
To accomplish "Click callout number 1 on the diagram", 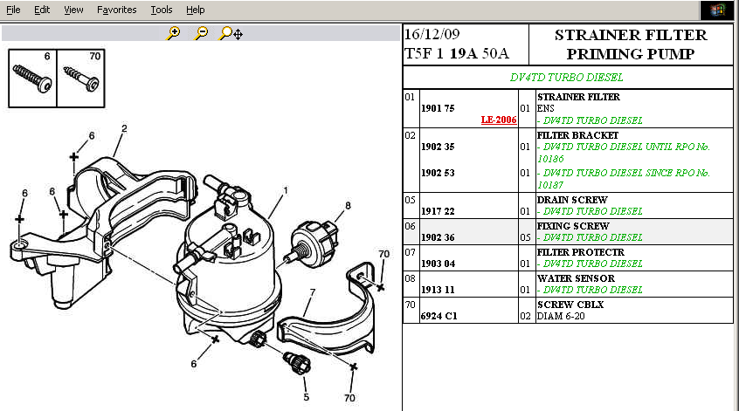I will (285, 191).
